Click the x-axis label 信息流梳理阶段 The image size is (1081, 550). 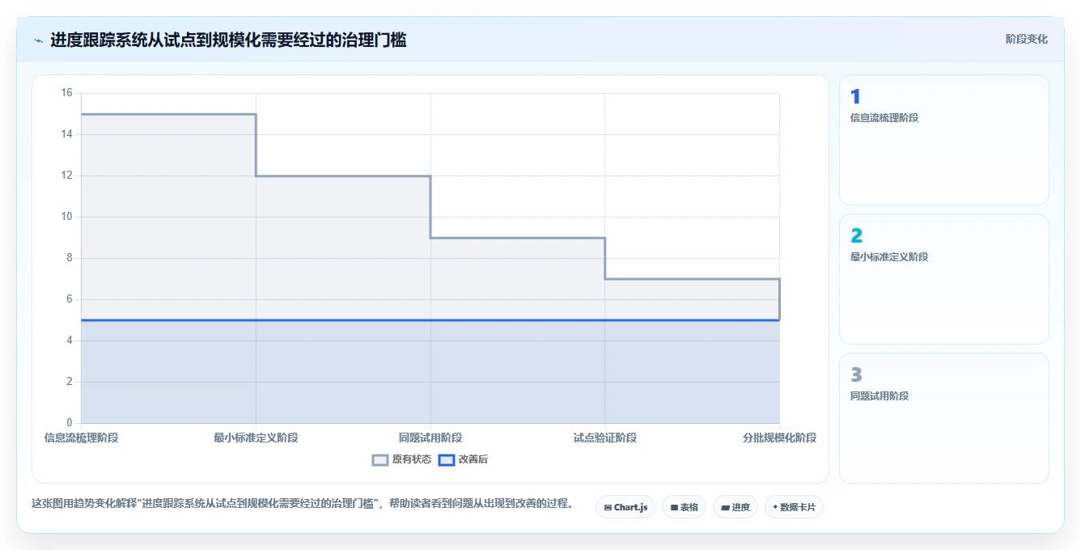tap(81, 438)
